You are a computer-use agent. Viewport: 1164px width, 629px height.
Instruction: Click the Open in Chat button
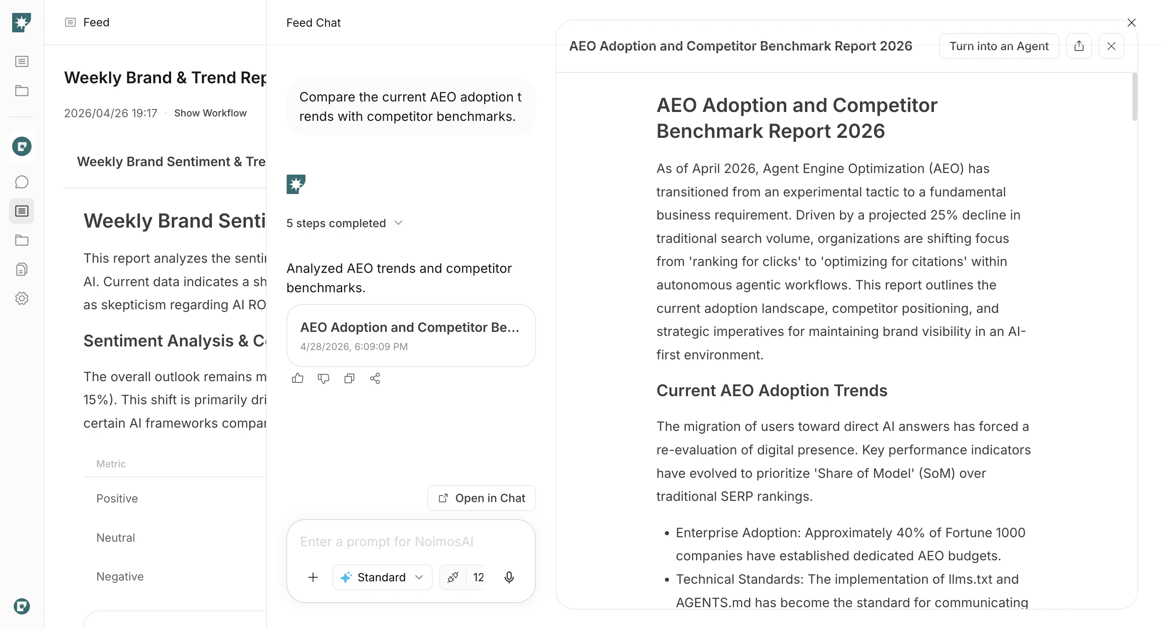tap(481, 498)
